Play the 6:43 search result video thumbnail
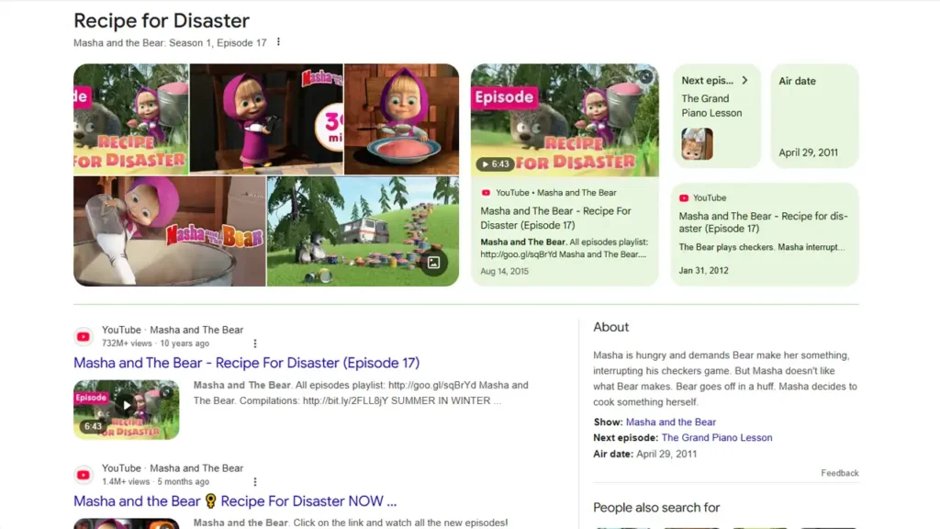940x529 pixels. [127, 410]
